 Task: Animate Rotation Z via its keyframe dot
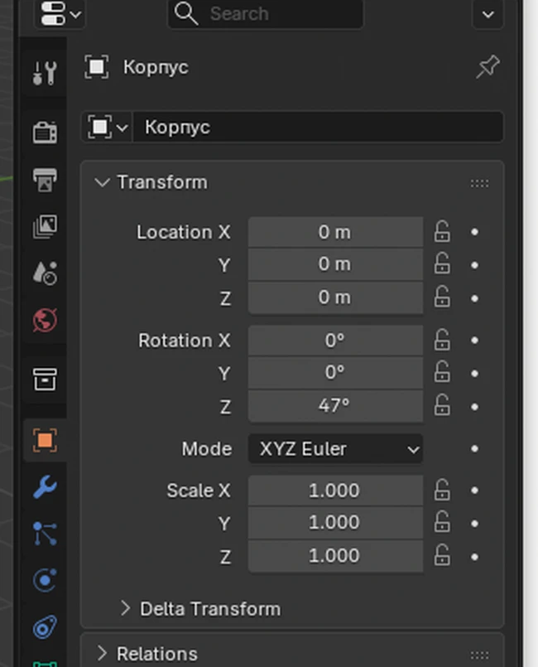474,407
